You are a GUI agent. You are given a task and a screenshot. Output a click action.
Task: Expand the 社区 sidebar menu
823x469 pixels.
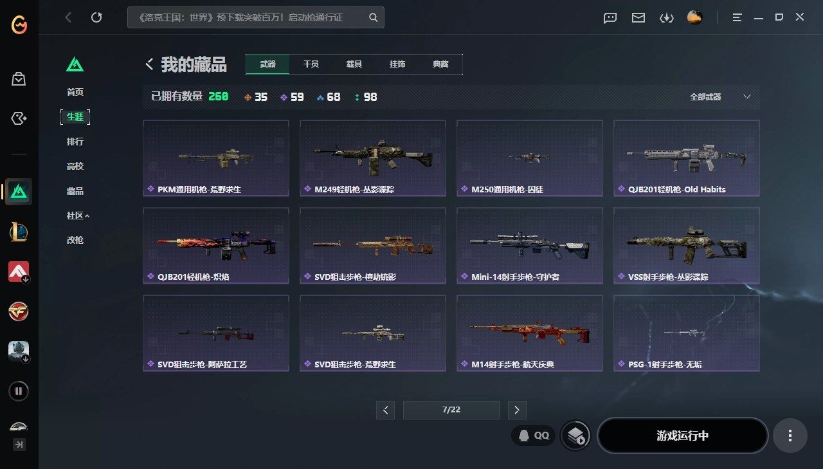78,216
